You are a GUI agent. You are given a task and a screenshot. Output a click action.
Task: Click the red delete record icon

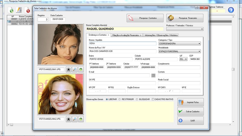pyautogui.click(x=28, y=10)
